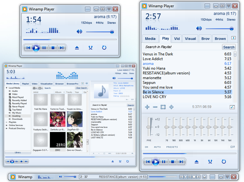Click the equalizer window options icon beside PRESETS

[233, 147]
